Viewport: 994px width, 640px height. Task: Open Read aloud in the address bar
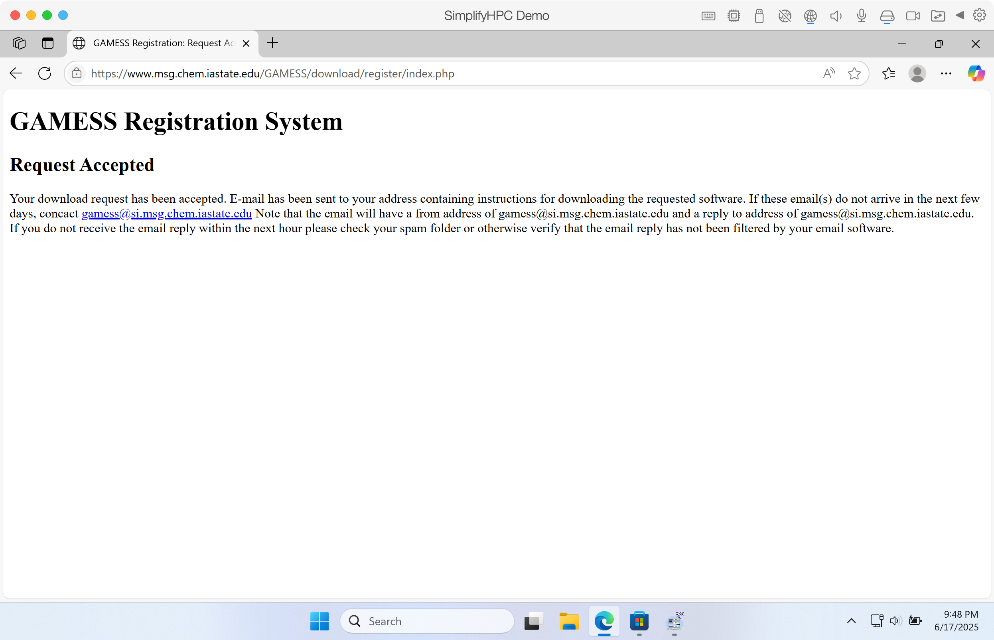pyautogui.click(x=829, y=73)
